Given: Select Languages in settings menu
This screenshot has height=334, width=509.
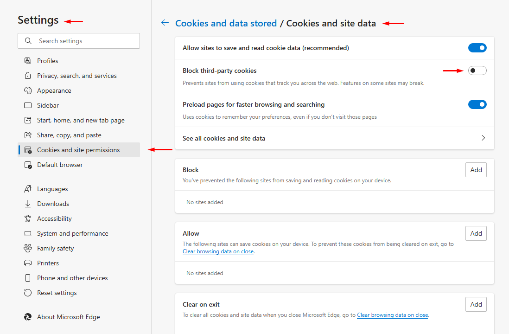Looking at the screenshot, I should point(52,189).
